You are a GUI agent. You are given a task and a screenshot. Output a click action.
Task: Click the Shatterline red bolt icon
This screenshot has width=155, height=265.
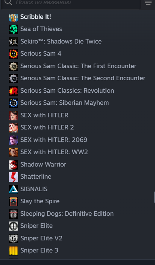(13, 177)
